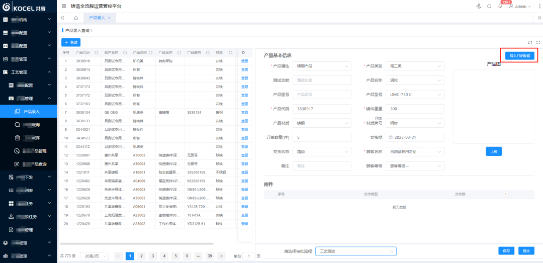
Task: Search by 材质 column magnifier icon
Action: tap(230, 53)
